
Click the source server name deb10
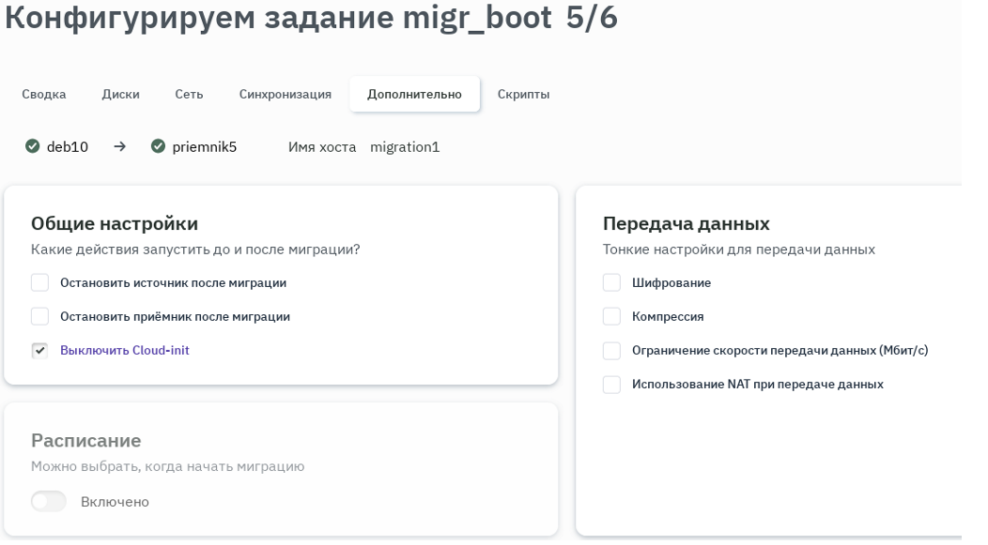click(x=68, y=146)
